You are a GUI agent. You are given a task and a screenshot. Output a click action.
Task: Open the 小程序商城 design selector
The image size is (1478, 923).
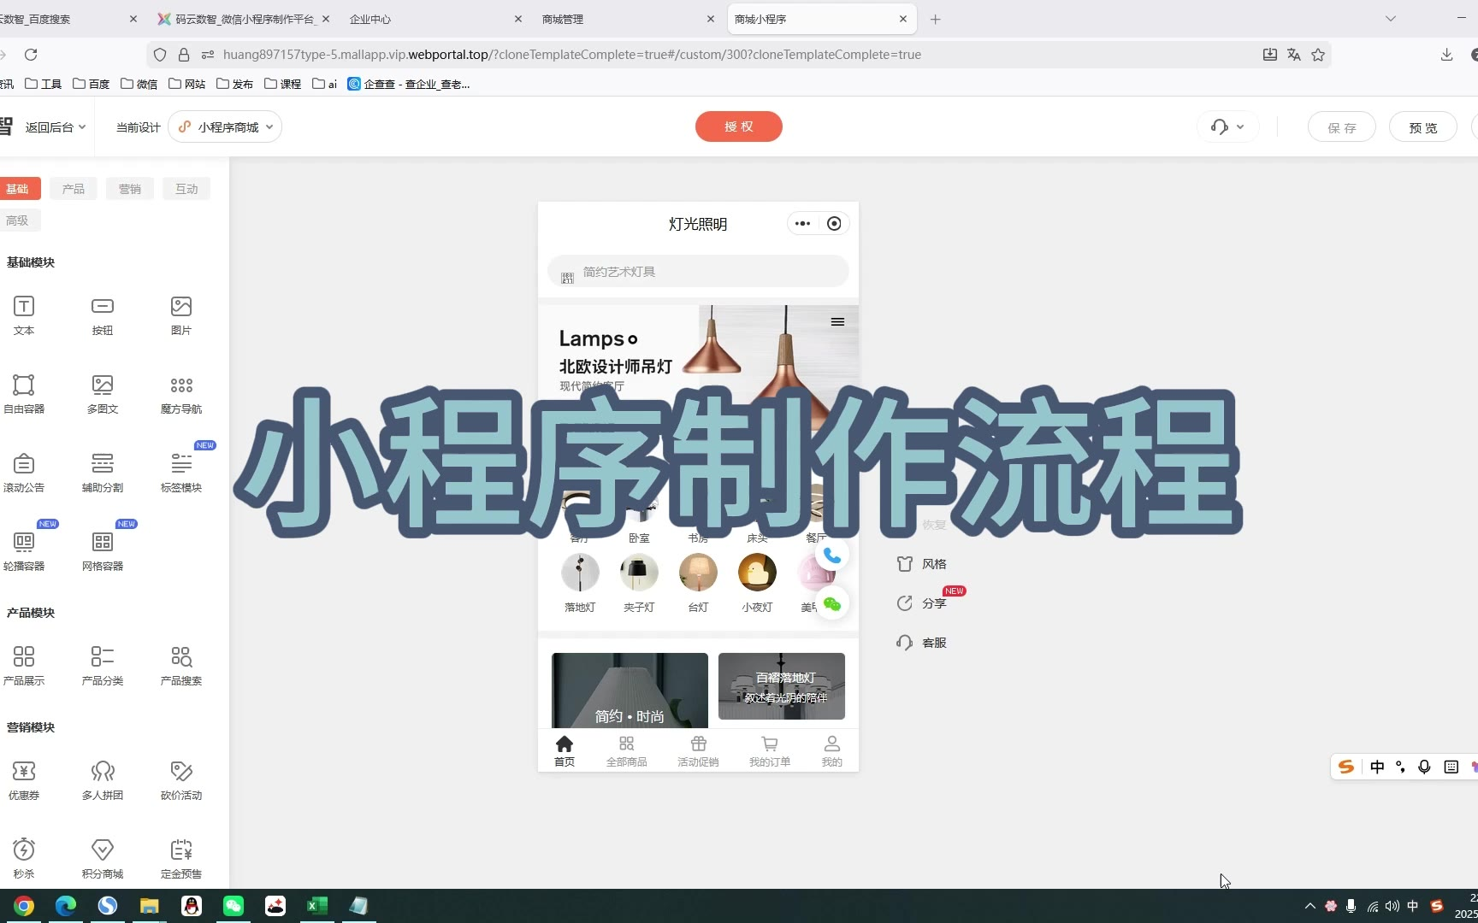pyautogui.click(x=226, y=127)
